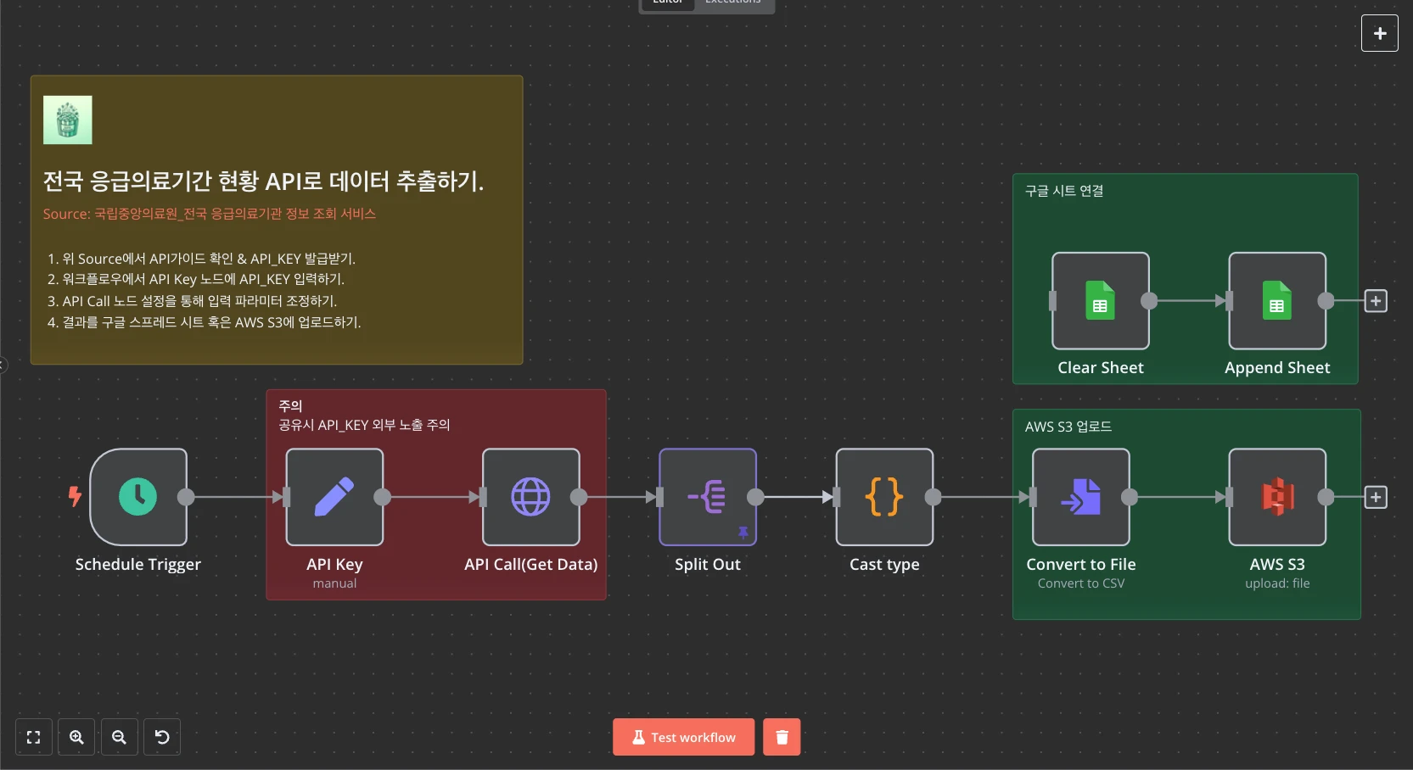Click the lightning trigger icon beside Schedule Trigger
The height and width of the screenshot is (770, 1413).
(x=75, y=496)
